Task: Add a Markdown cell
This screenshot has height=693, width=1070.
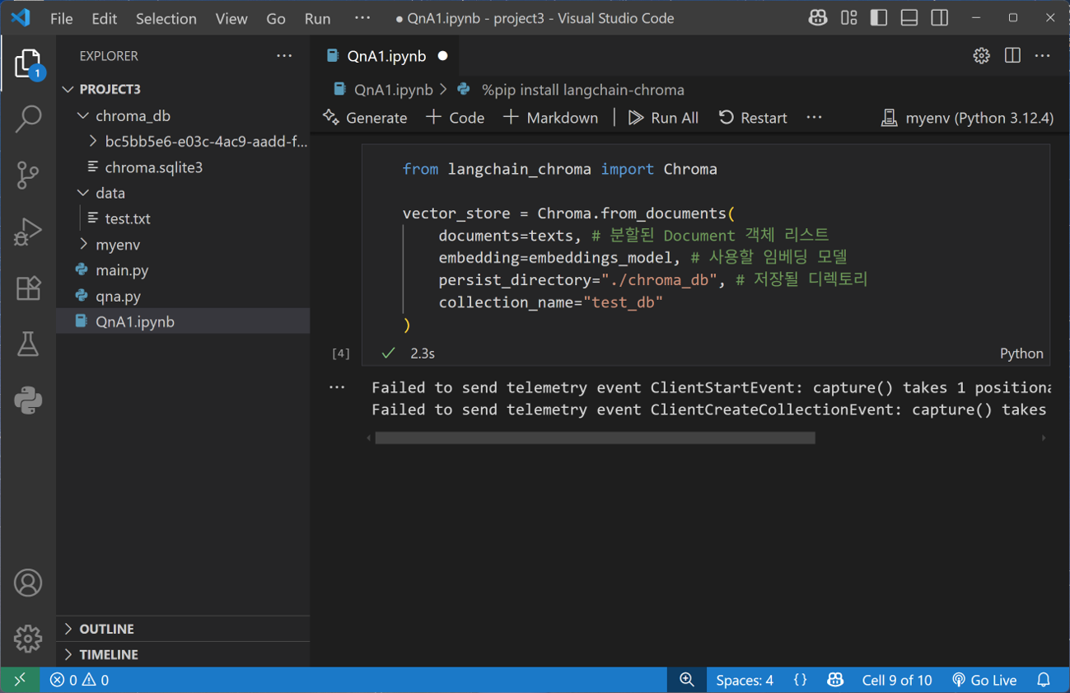Action: point(551,118)
